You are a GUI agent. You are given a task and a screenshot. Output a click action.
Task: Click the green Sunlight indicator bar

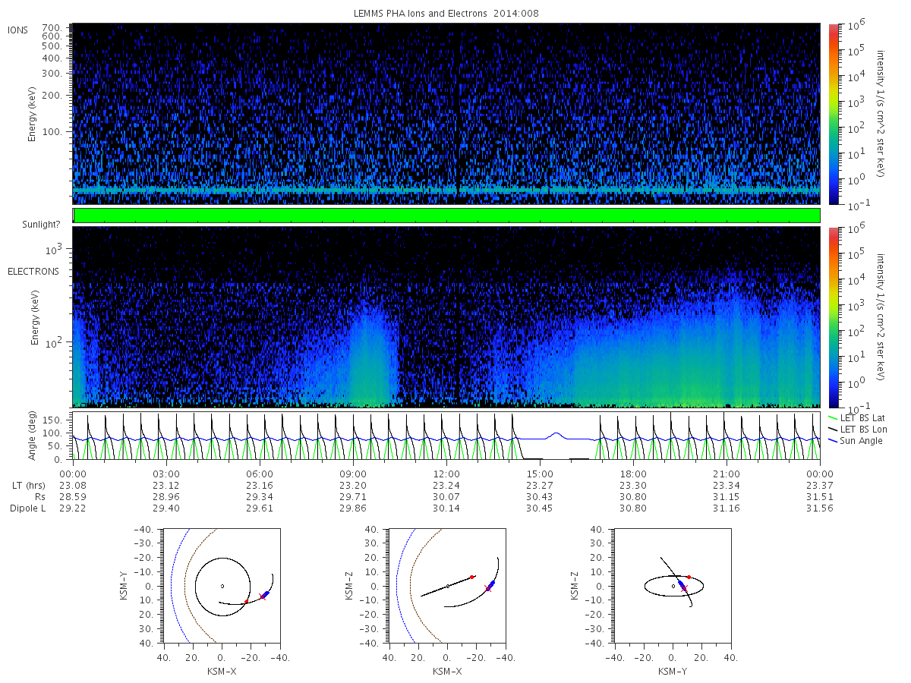pos(446,216)
